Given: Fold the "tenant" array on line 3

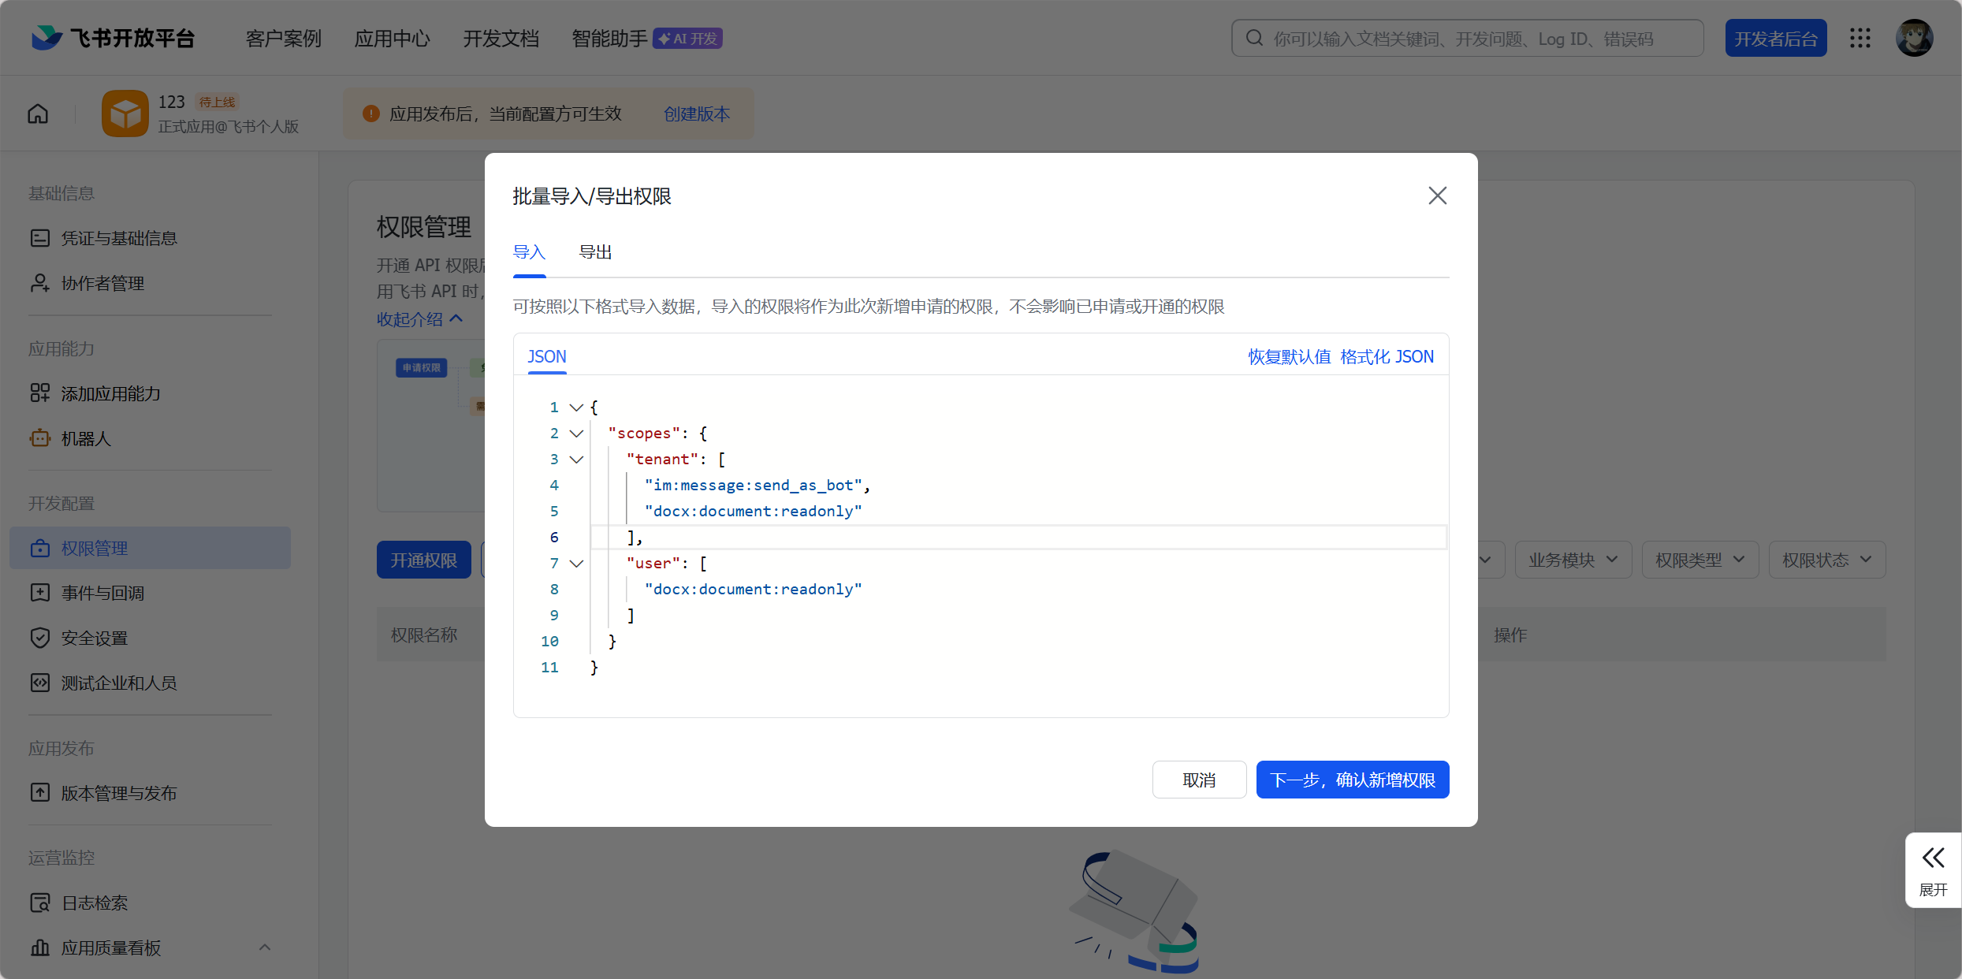Looking at the screenshot, I should (576, 459).
